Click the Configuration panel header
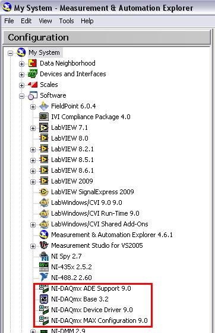 click(x=107, y=38)
